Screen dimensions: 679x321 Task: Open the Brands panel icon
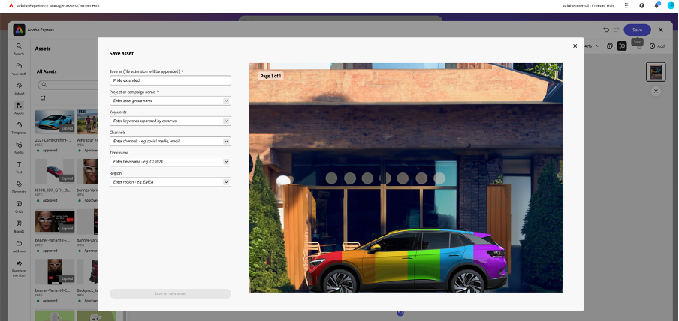[19, 223]
